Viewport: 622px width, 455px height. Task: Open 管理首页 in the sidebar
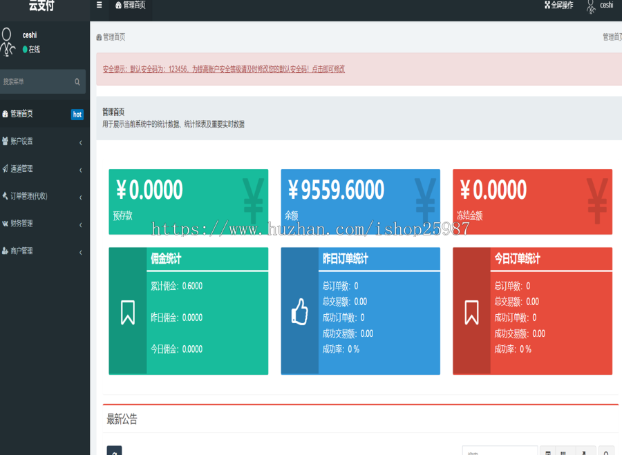pos(21,115)
